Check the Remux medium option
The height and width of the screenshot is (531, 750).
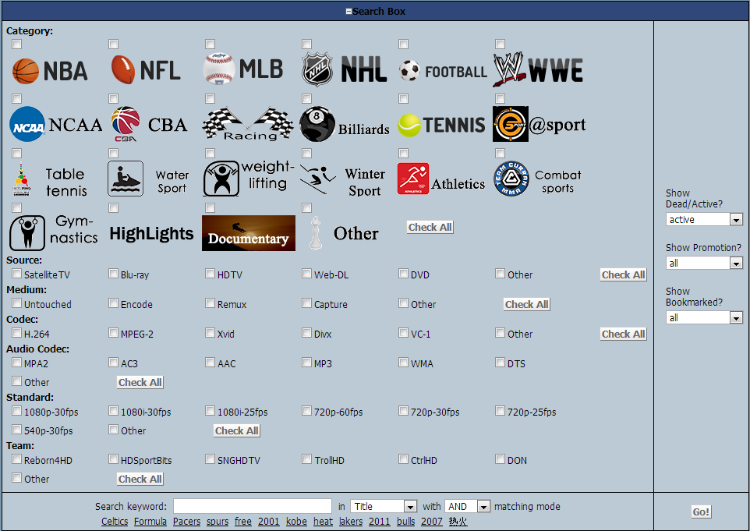[210, 303]
